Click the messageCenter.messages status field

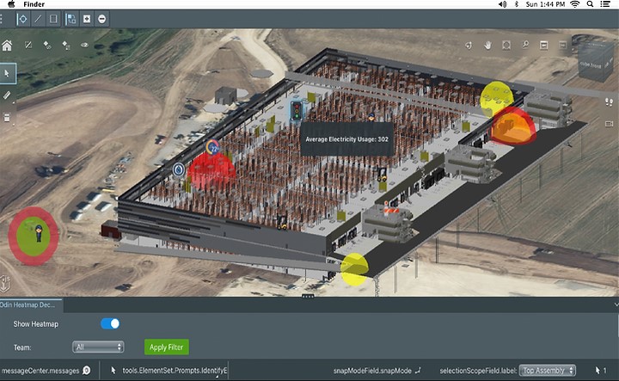tap(41, 370)
